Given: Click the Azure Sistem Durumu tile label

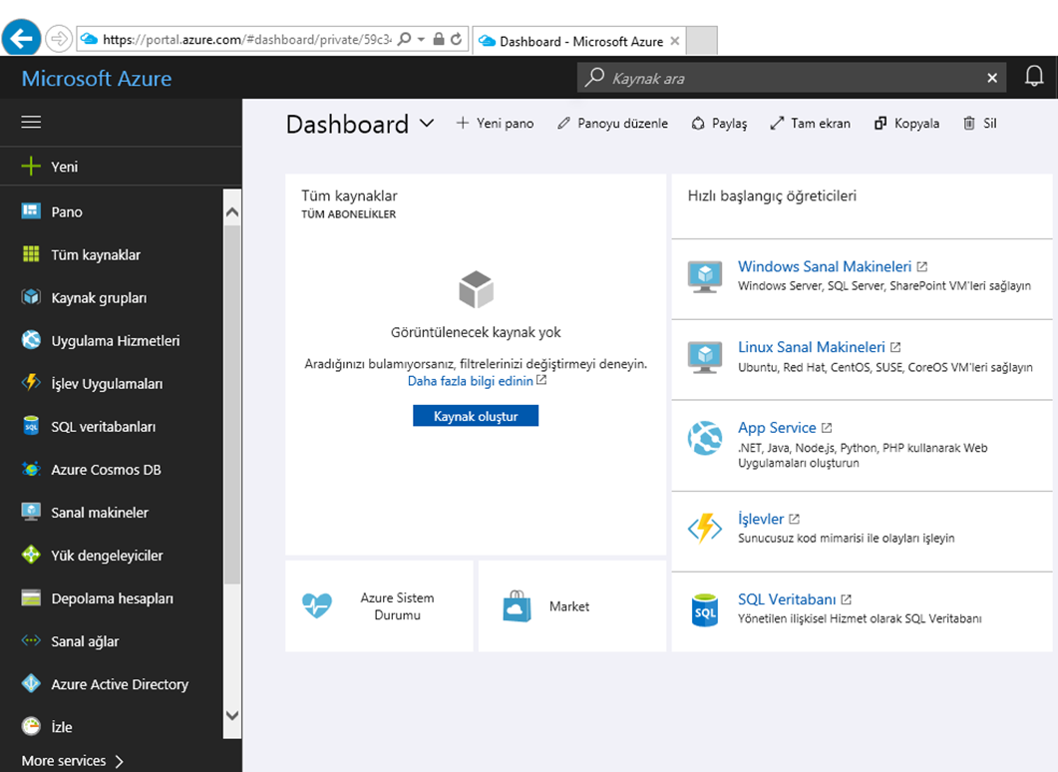Looking at the screenshot, I should pyautogui.click(x=398, y=606).
